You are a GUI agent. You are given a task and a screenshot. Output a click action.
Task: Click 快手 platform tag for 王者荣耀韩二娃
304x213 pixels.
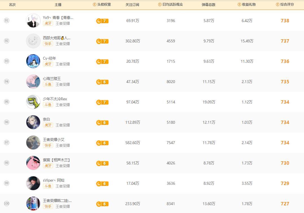click(48, 207)
